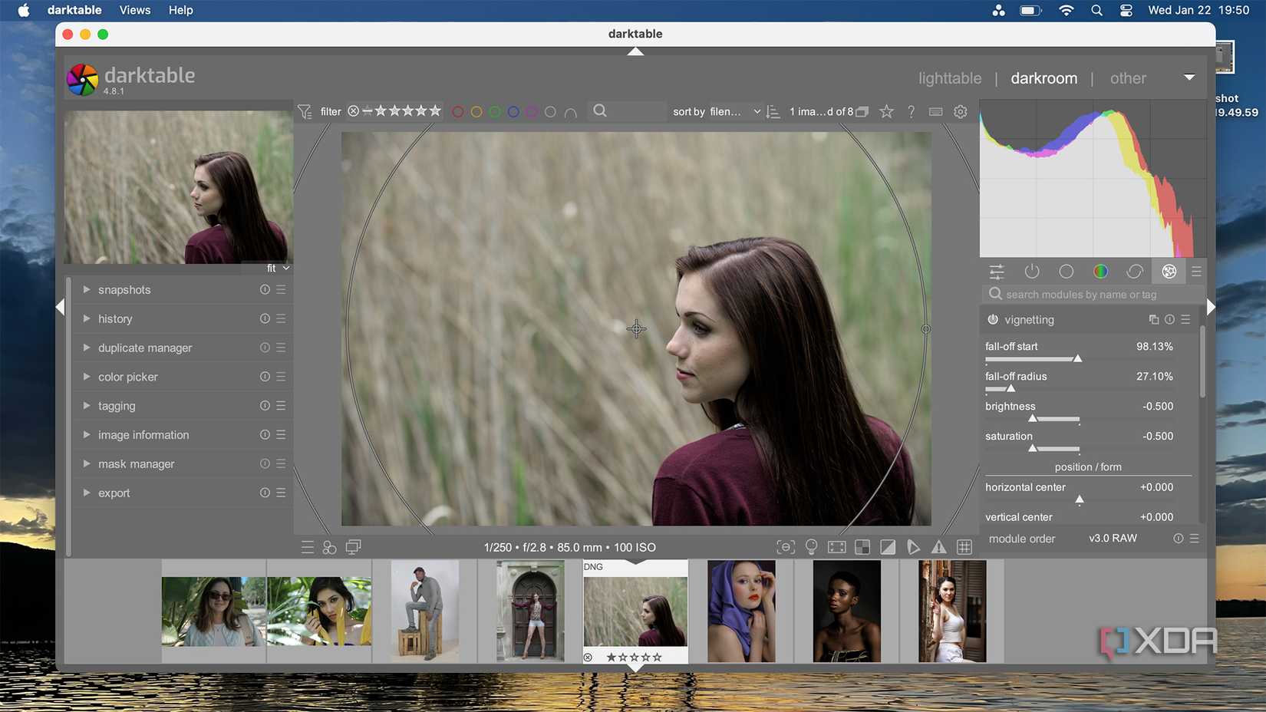Open the fit zoom dropdown
Viewport: 1266px width, 712px height.
click(274, 268)
